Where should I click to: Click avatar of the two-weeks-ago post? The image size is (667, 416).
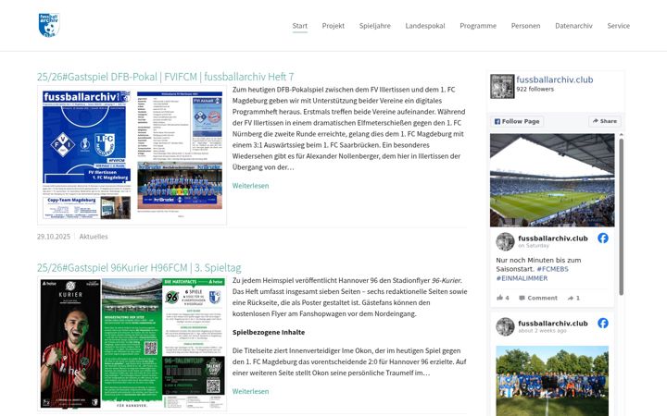pos(506,326)
